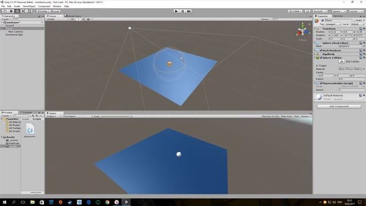The image size is (366, 206).
Task: Toggle scene lighting sun icon
Action: (x=78, y=19)
